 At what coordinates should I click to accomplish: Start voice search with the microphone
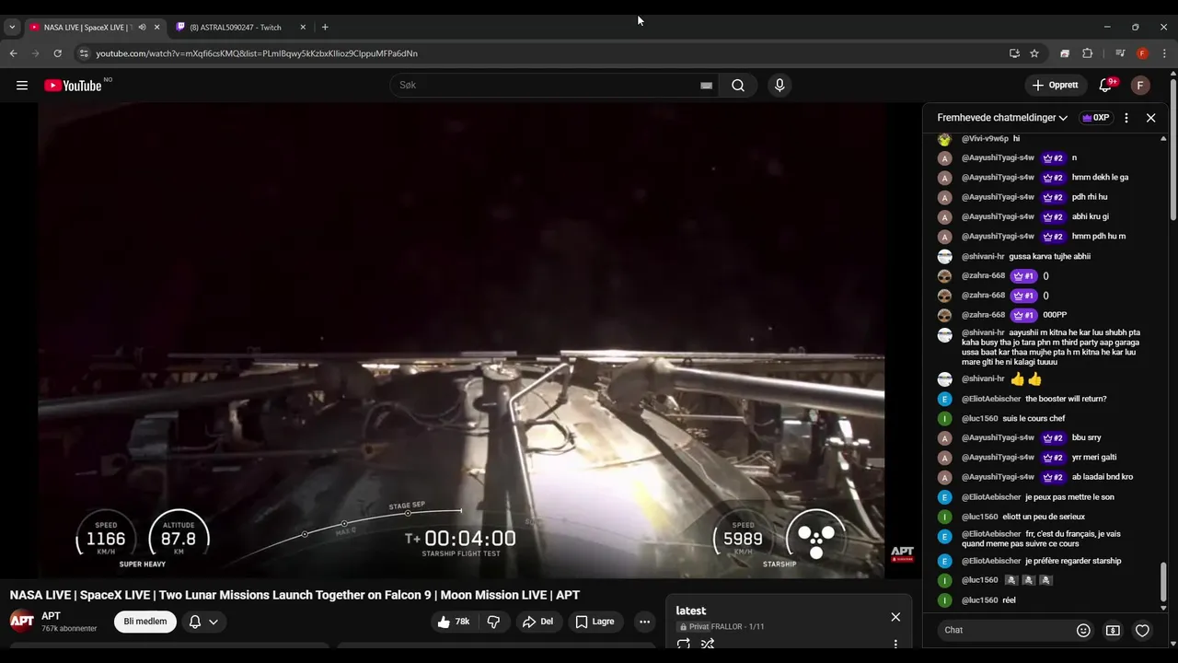(780, 86)
